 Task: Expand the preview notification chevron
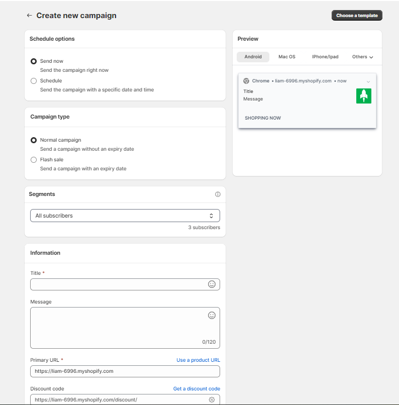click(368, 81)
